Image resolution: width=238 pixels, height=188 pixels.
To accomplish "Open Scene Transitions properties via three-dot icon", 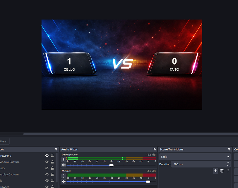I will coord(228,171).
